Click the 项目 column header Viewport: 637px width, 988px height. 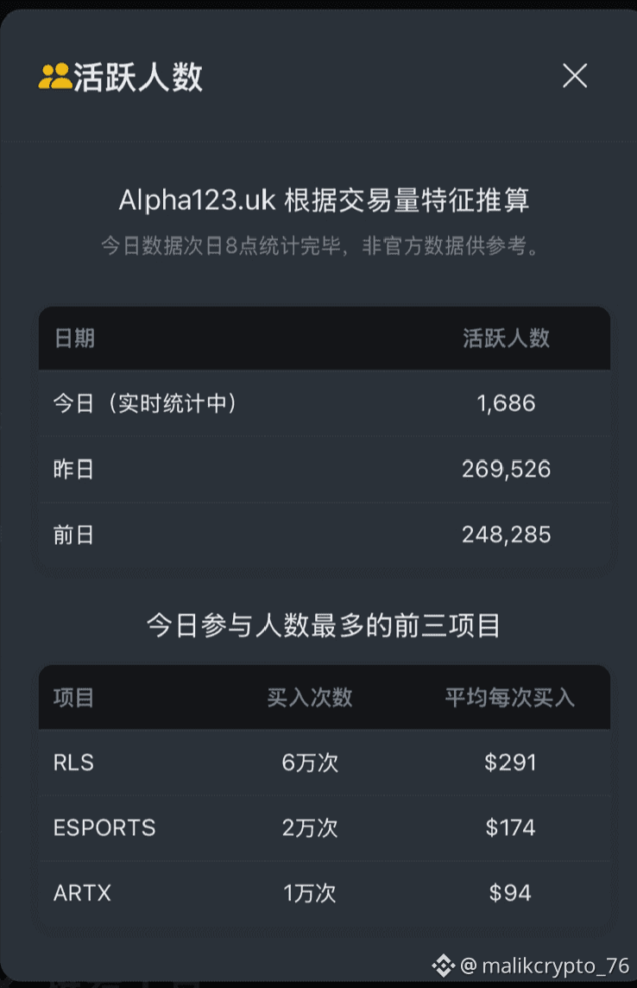73,698
